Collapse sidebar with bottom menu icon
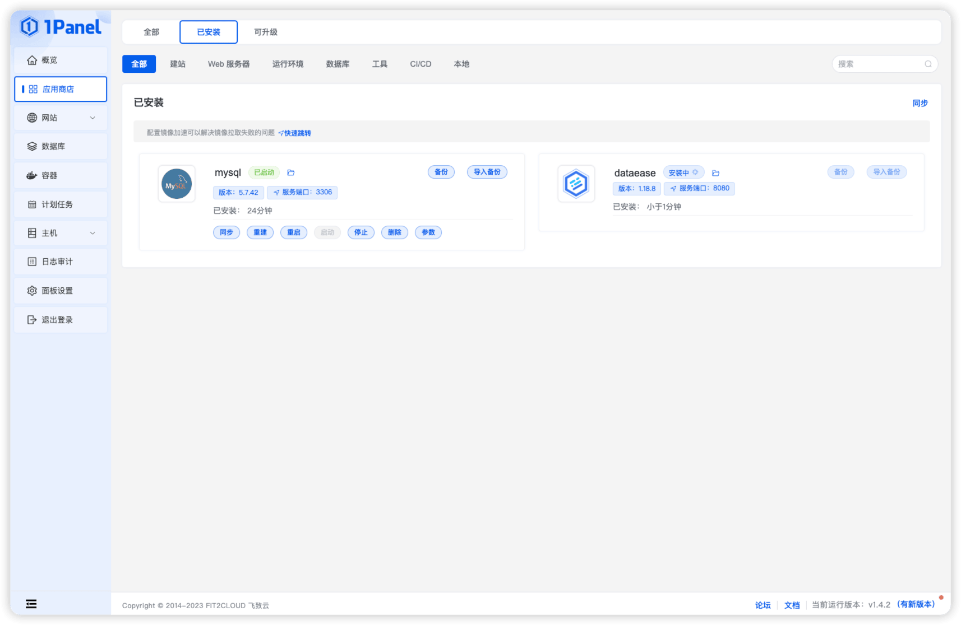The image size is (961, 625). 31,604
